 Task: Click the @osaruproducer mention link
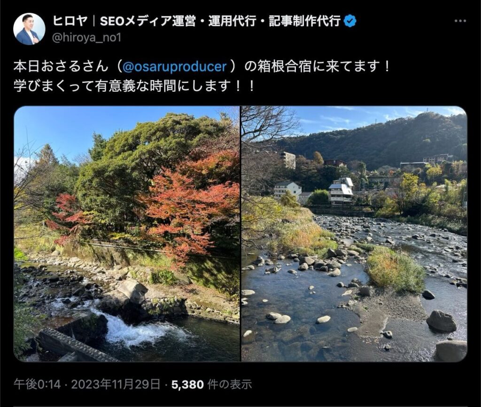(174, 67)
